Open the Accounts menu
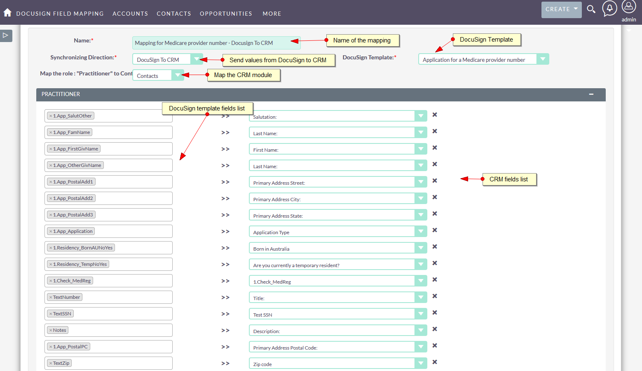The image size is (642, 371). (130, 14)
